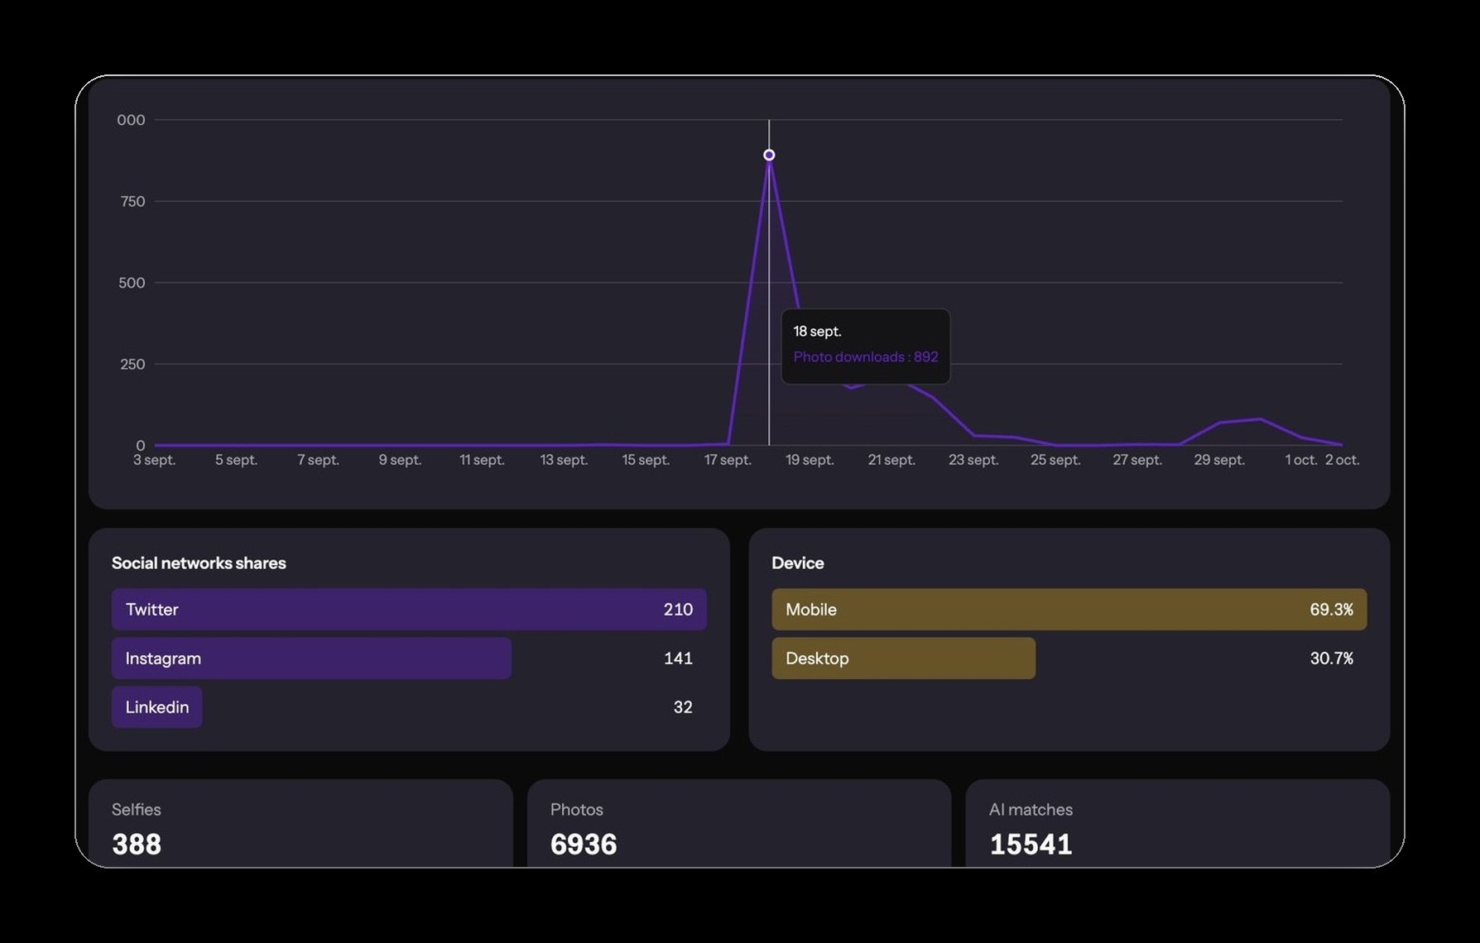Click the 750 y-axis label
This screenshot has width=1480, height=943.
(132, 201)
